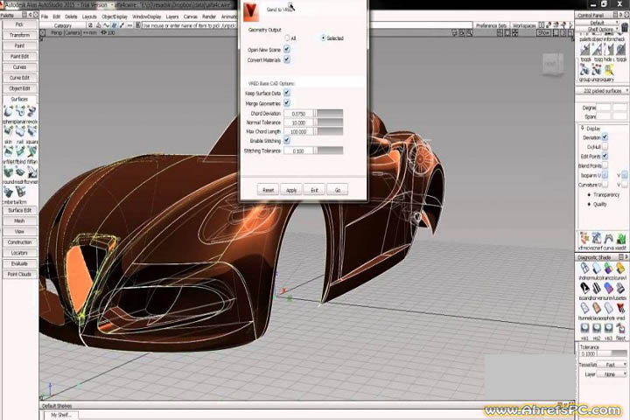
Task: Click the Go button in the dialog
Action: (338, 190)
